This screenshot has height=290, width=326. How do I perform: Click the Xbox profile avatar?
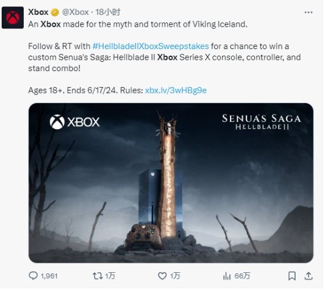[12, 17]
